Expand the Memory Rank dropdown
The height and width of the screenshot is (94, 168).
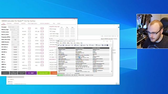coord(15,34)
